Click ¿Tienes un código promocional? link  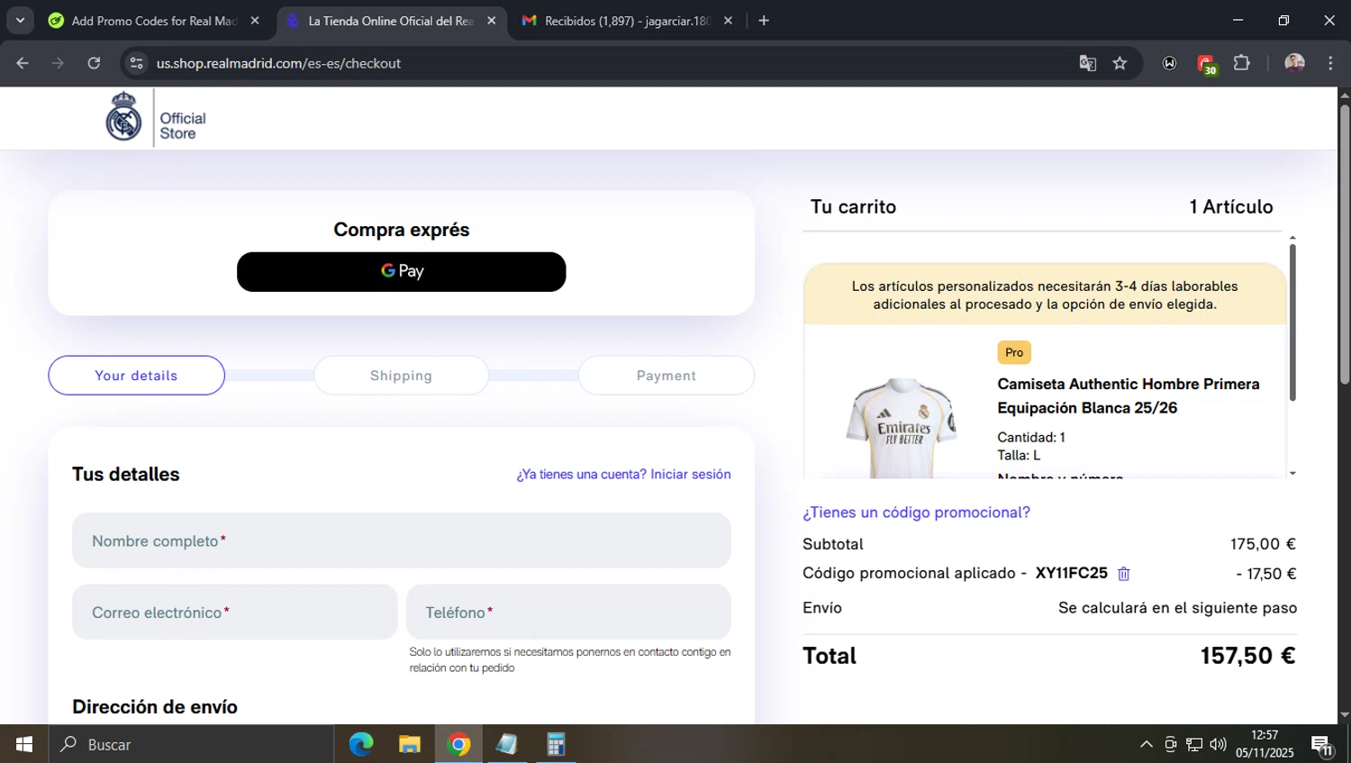tap(916, 513)
